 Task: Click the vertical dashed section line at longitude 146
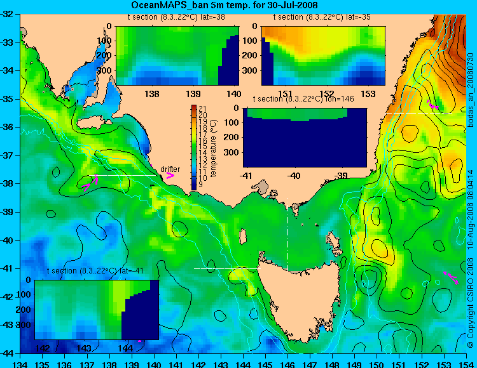(x=287, y=235)
